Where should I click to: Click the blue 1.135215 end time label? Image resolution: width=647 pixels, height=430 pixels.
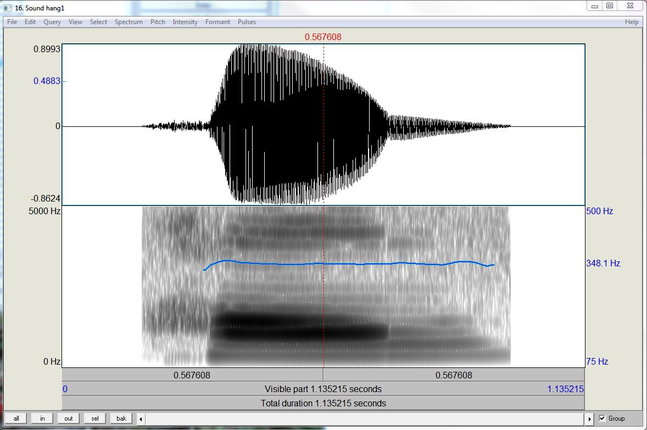(565, 389)
